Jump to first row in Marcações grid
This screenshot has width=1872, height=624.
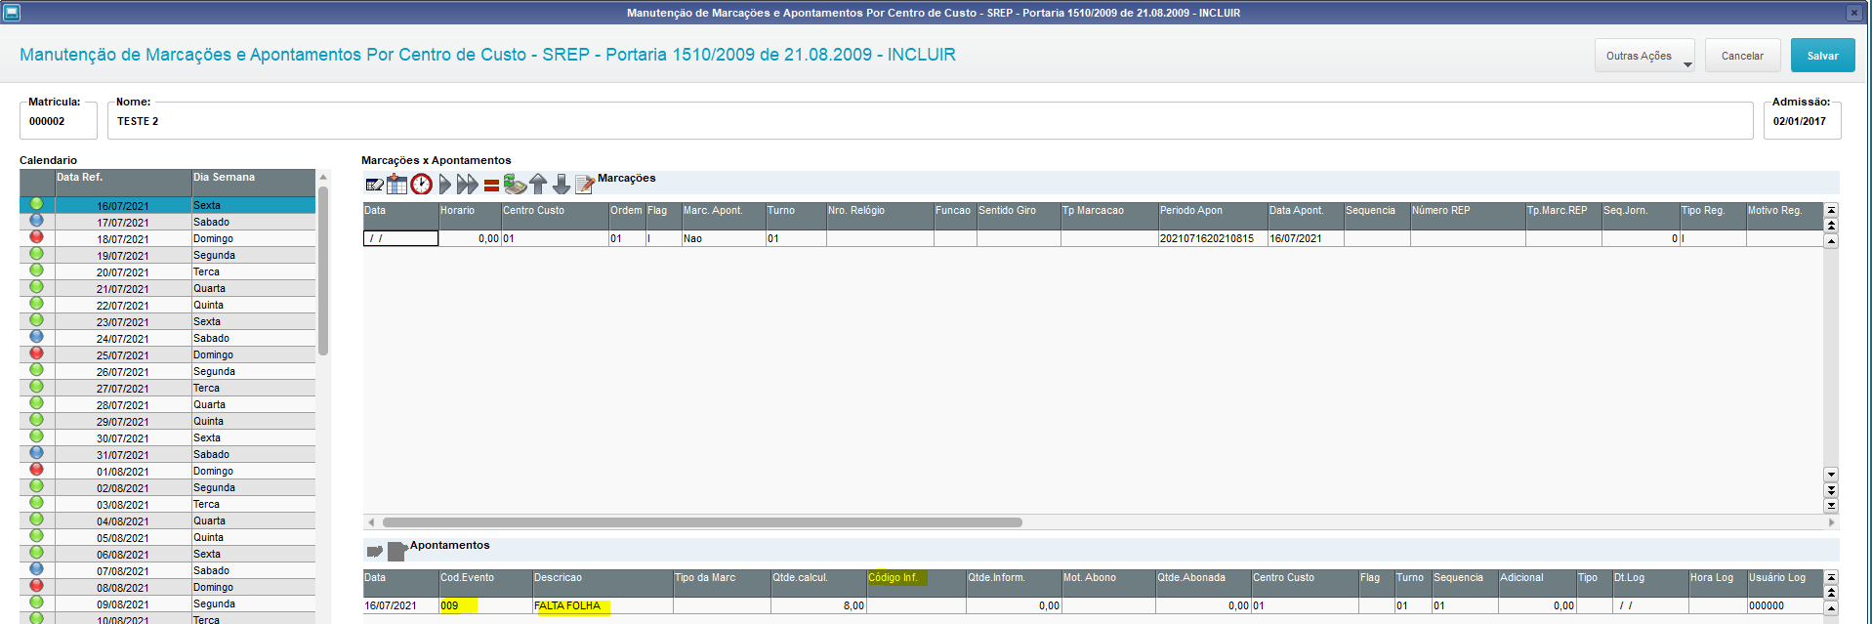1831,210
